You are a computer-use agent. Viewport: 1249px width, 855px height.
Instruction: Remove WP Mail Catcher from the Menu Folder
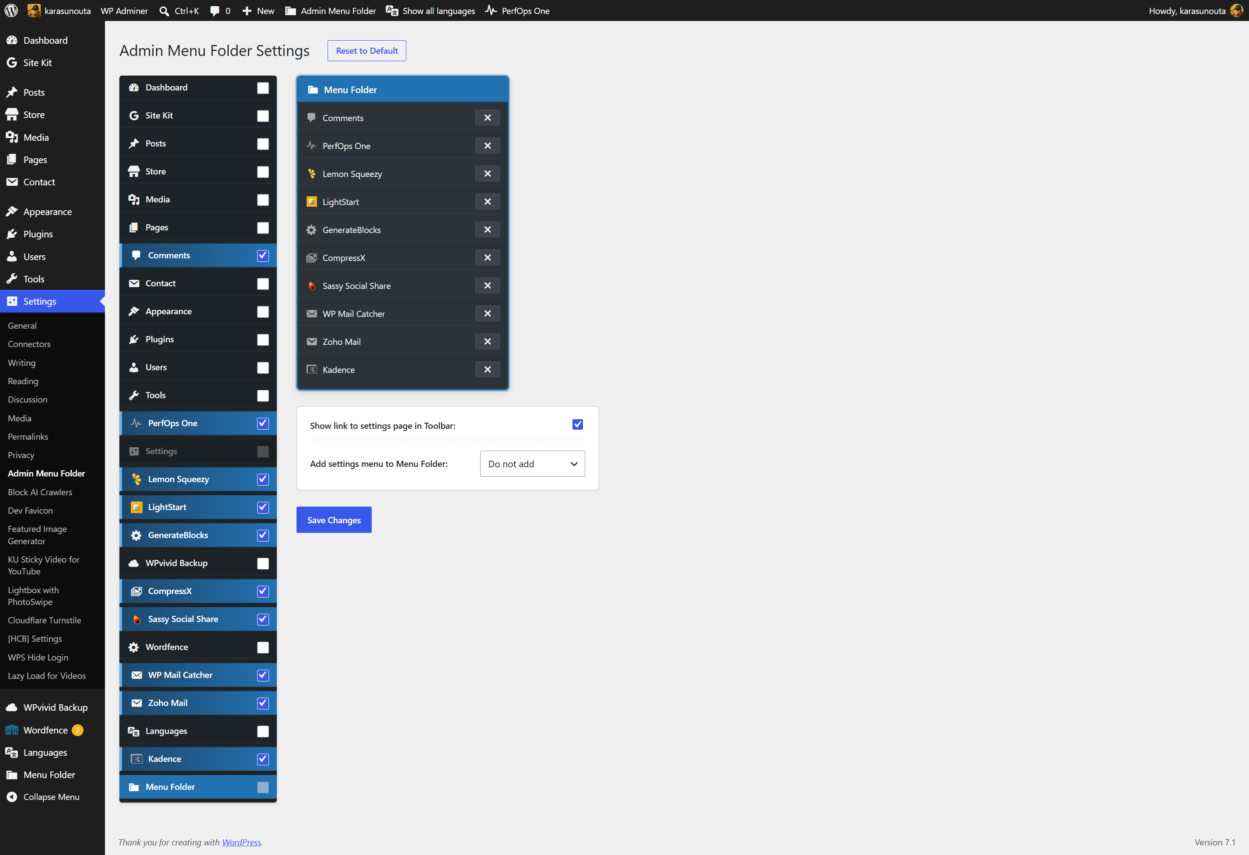point(488,314)
